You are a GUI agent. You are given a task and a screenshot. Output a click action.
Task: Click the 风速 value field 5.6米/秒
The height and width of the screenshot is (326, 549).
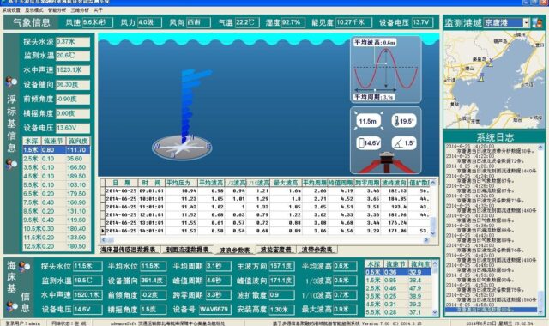[98, 22]
